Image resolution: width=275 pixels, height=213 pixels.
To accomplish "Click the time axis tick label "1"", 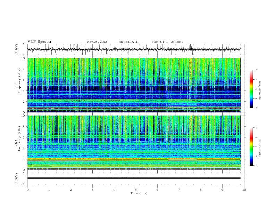I will click(49, 190).
